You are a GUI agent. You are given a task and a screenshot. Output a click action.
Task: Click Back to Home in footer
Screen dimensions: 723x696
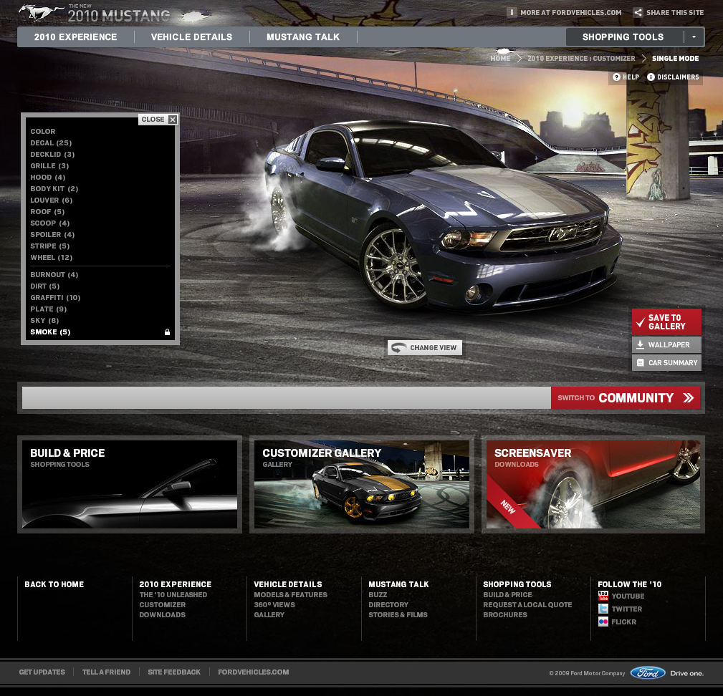(54, 584)
